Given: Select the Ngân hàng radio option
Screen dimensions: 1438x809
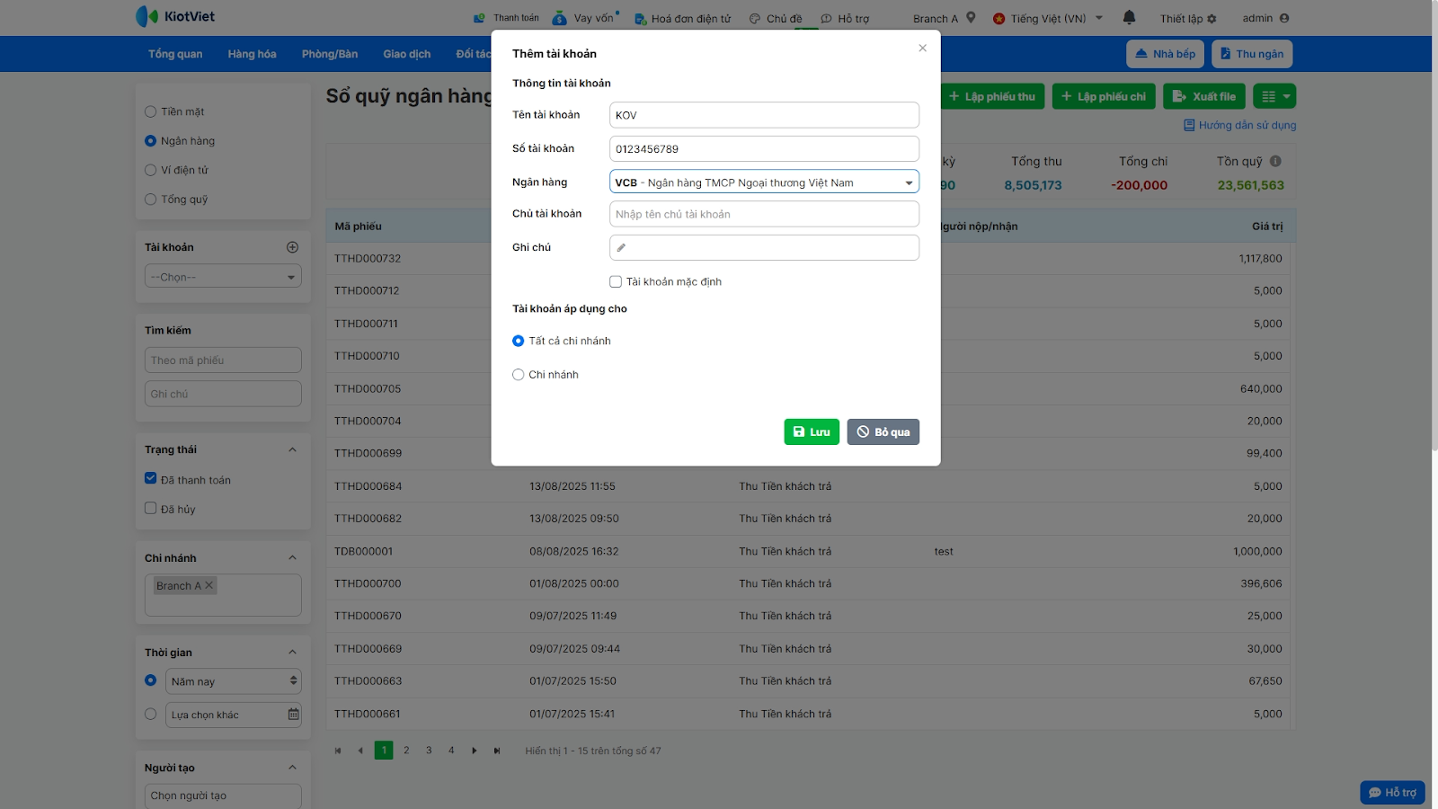Looking at the screenshot, I should click(x=151, y=141).
